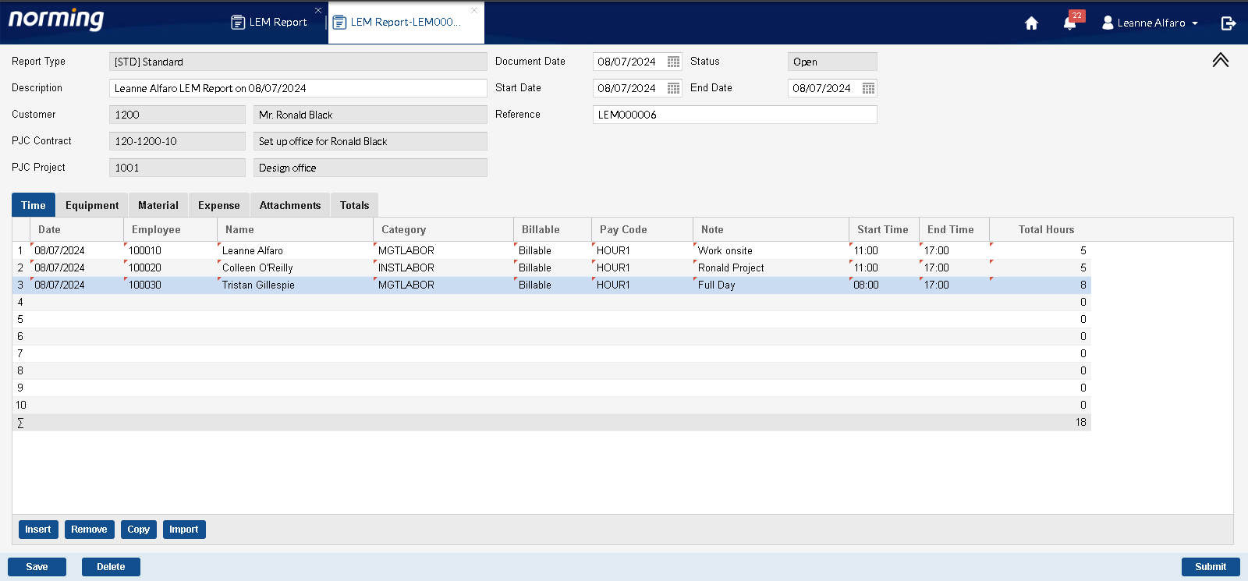
Task: Switch to the Material tab
Action: pos(158,205)
